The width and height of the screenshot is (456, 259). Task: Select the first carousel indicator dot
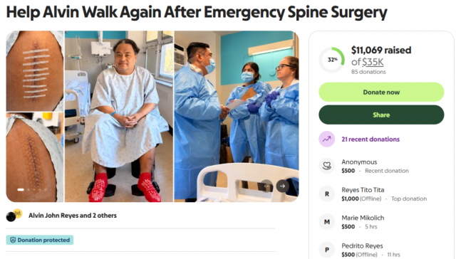[21, 189]
